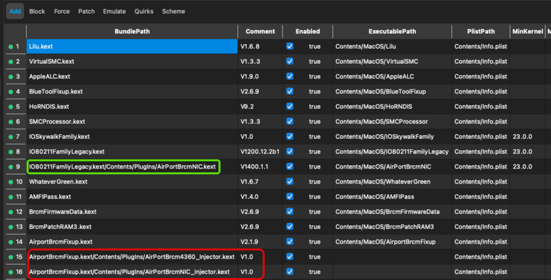Select the AirPortBrcm4360_Injector.kext bundle path
Viewport: 551px width, 280px height.
132,257
